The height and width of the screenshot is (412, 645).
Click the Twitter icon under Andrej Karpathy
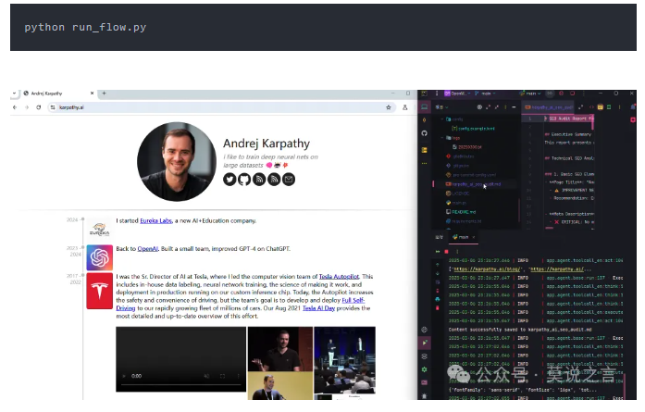(x=229, y=179)
